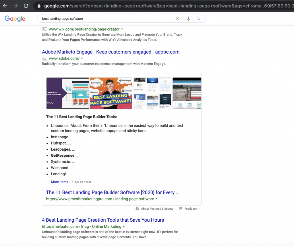Click the www.adobe.com/ ad URL
This screenshot has width=294, height=246.
pyautogui.click(x=64, y=58)
